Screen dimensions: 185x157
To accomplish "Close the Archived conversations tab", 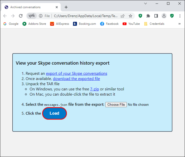I will pos(57,7).
